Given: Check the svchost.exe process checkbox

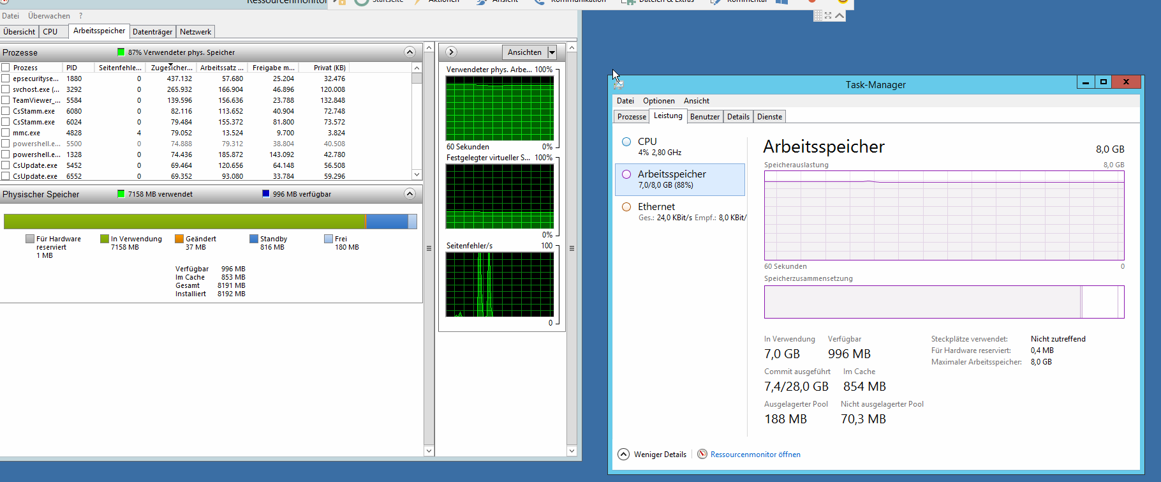Looking at the screenshot, I should coord(6,89).
